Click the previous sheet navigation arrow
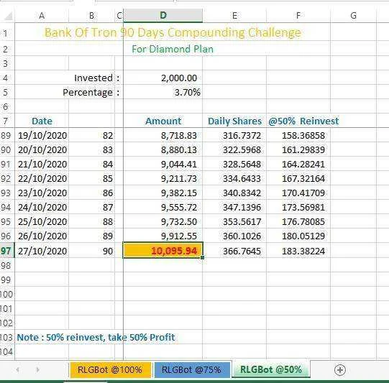Image resolution: width=389 pixels, height=383 pixels. coord(17,370)
